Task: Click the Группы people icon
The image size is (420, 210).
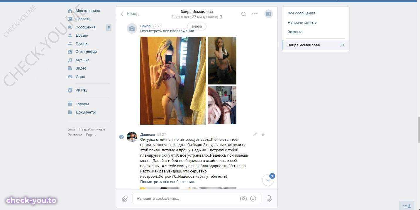Action: pos(70,44)
